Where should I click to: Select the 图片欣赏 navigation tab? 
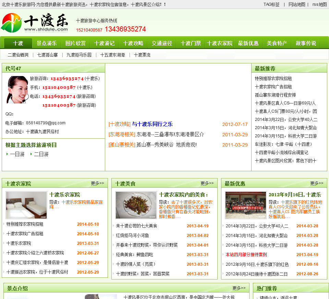(75, 43)
